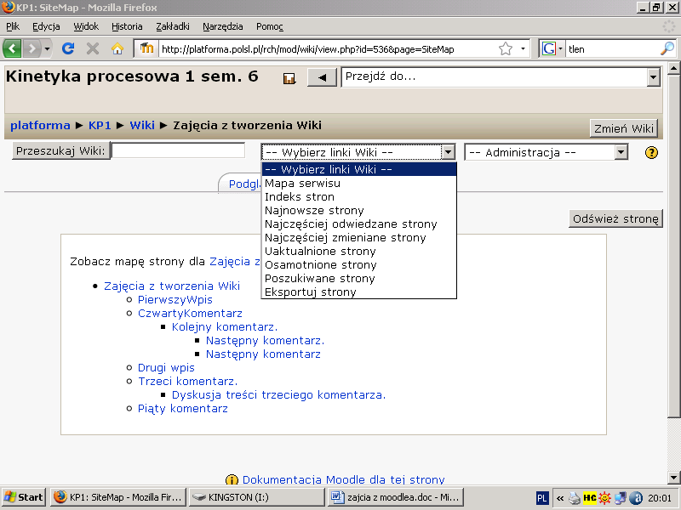This screenshot has height=510, width=681.
Task: Go to the Firefox home page icon
Action: tap(117, 48)
